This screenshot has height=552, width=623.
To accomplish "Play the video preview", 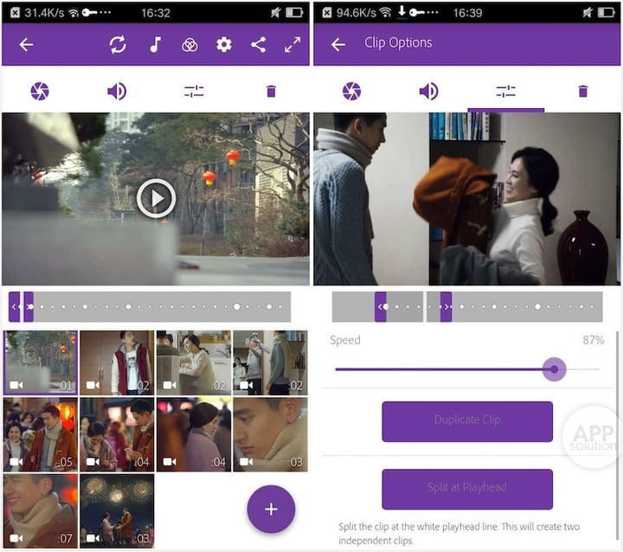I will (156, 199).
